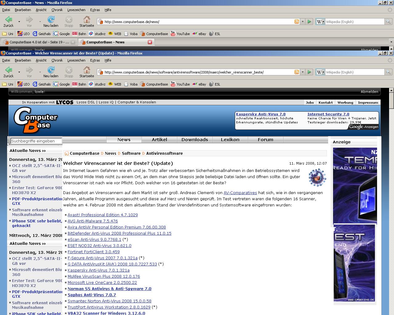Click Wikipedia search field in back window

355,22
